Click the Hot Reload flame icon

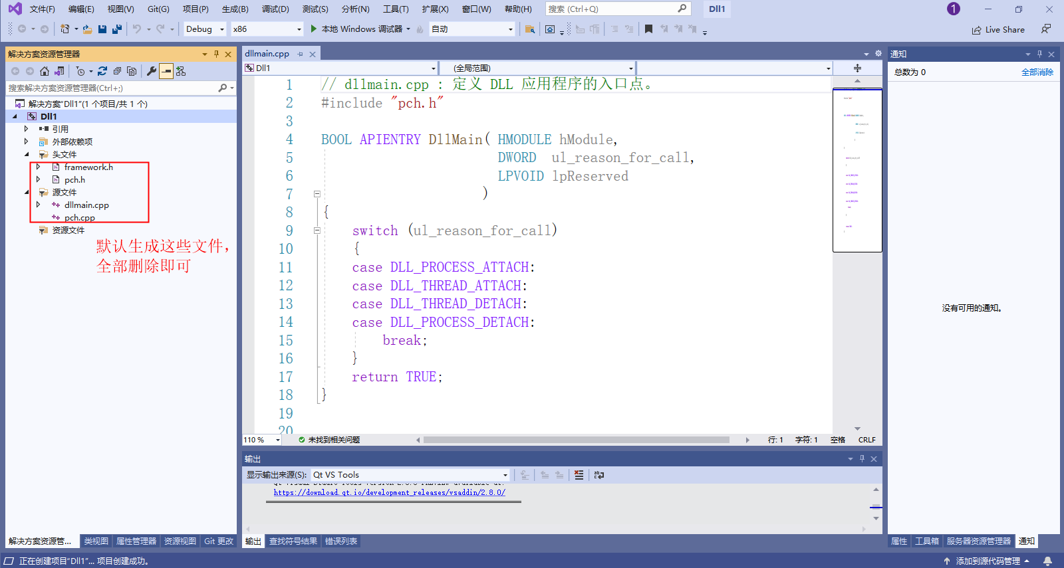(420, 29)
